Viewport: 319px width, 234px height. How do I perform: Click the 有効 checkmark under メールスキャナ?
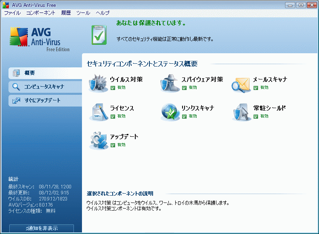point(256,88)
